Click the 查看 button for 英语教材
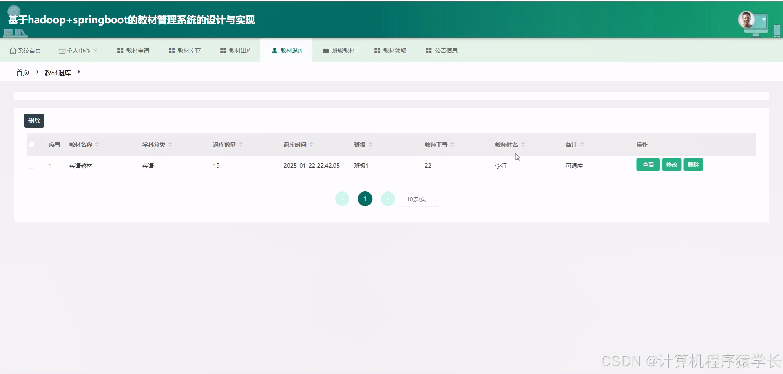 (648, 165)
